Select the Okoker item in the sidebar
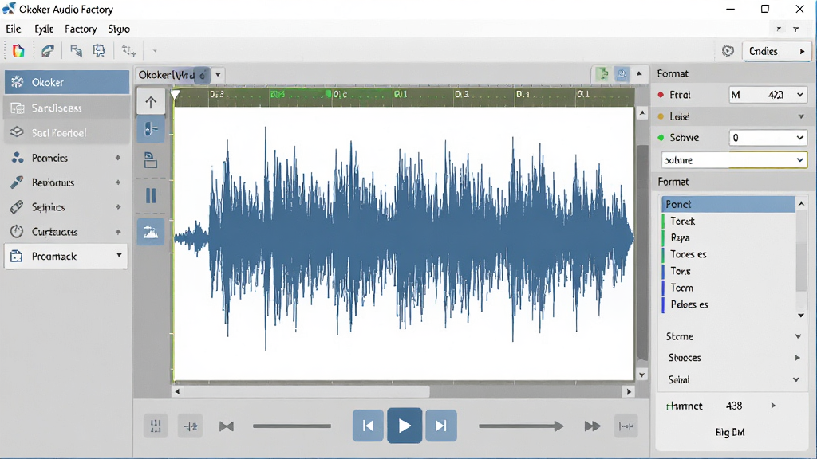Screen dimensions: 817x459 point(67,82)
